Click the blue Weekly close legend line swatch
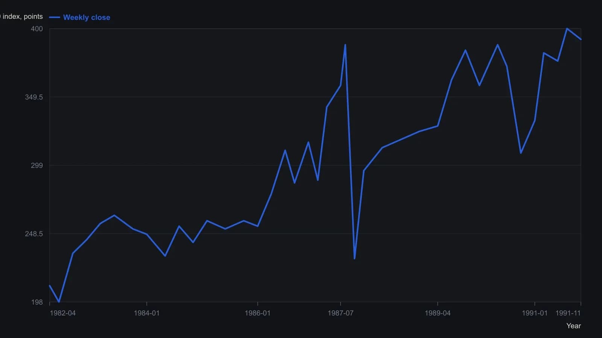Viewport: 602px width, 338px height. (x=55, y=17)
